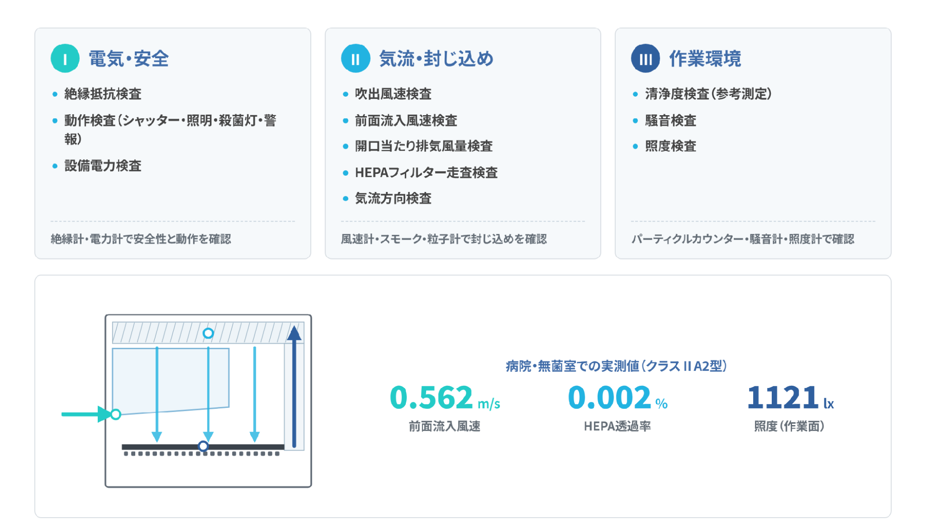
Task: Click the 動作検査 list item
Action: pyautogui.click(x=170, y=130)
